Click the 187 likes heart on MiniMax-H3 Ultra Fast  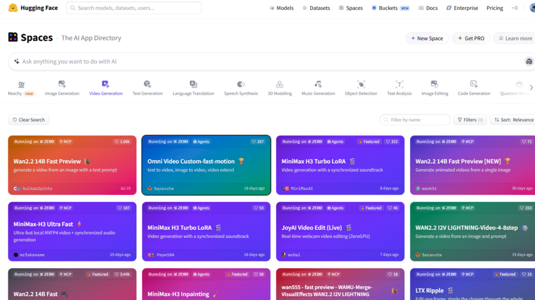120,208
